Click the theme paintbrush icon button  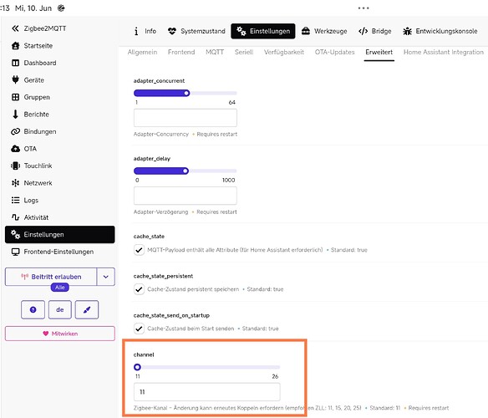tap(87, 309)
